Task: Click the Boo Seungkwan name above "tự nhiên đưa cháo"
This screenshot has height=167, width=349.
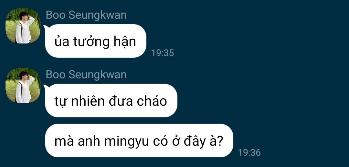Action: click(x=86, y=74)
